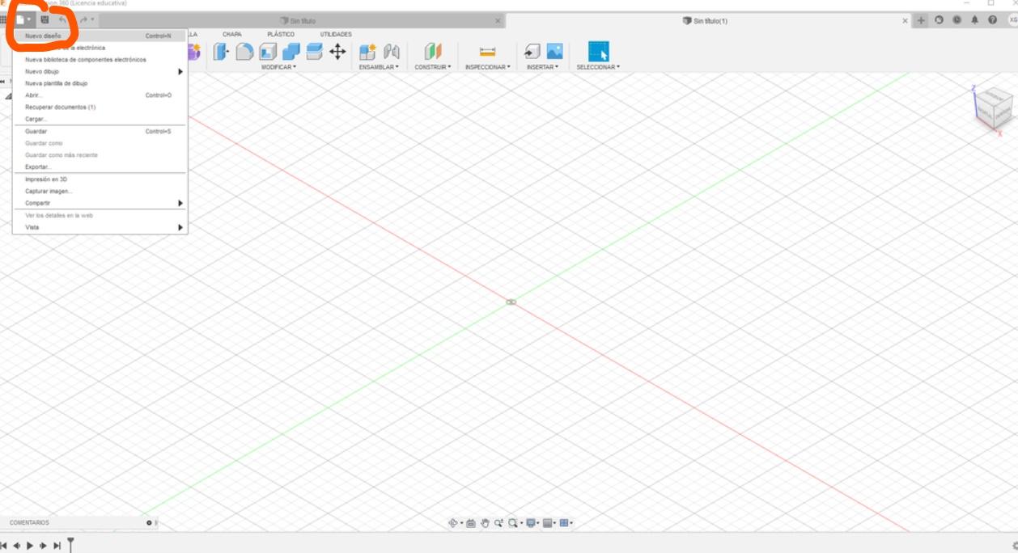Image resolution: width=1018 pixels, height=553 pixels.
Task: Redo the last action
Action: [x=83, y=19]
